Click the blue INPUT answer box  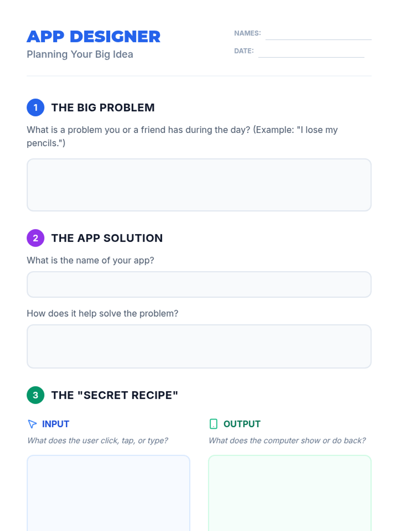tap(108, 493)
